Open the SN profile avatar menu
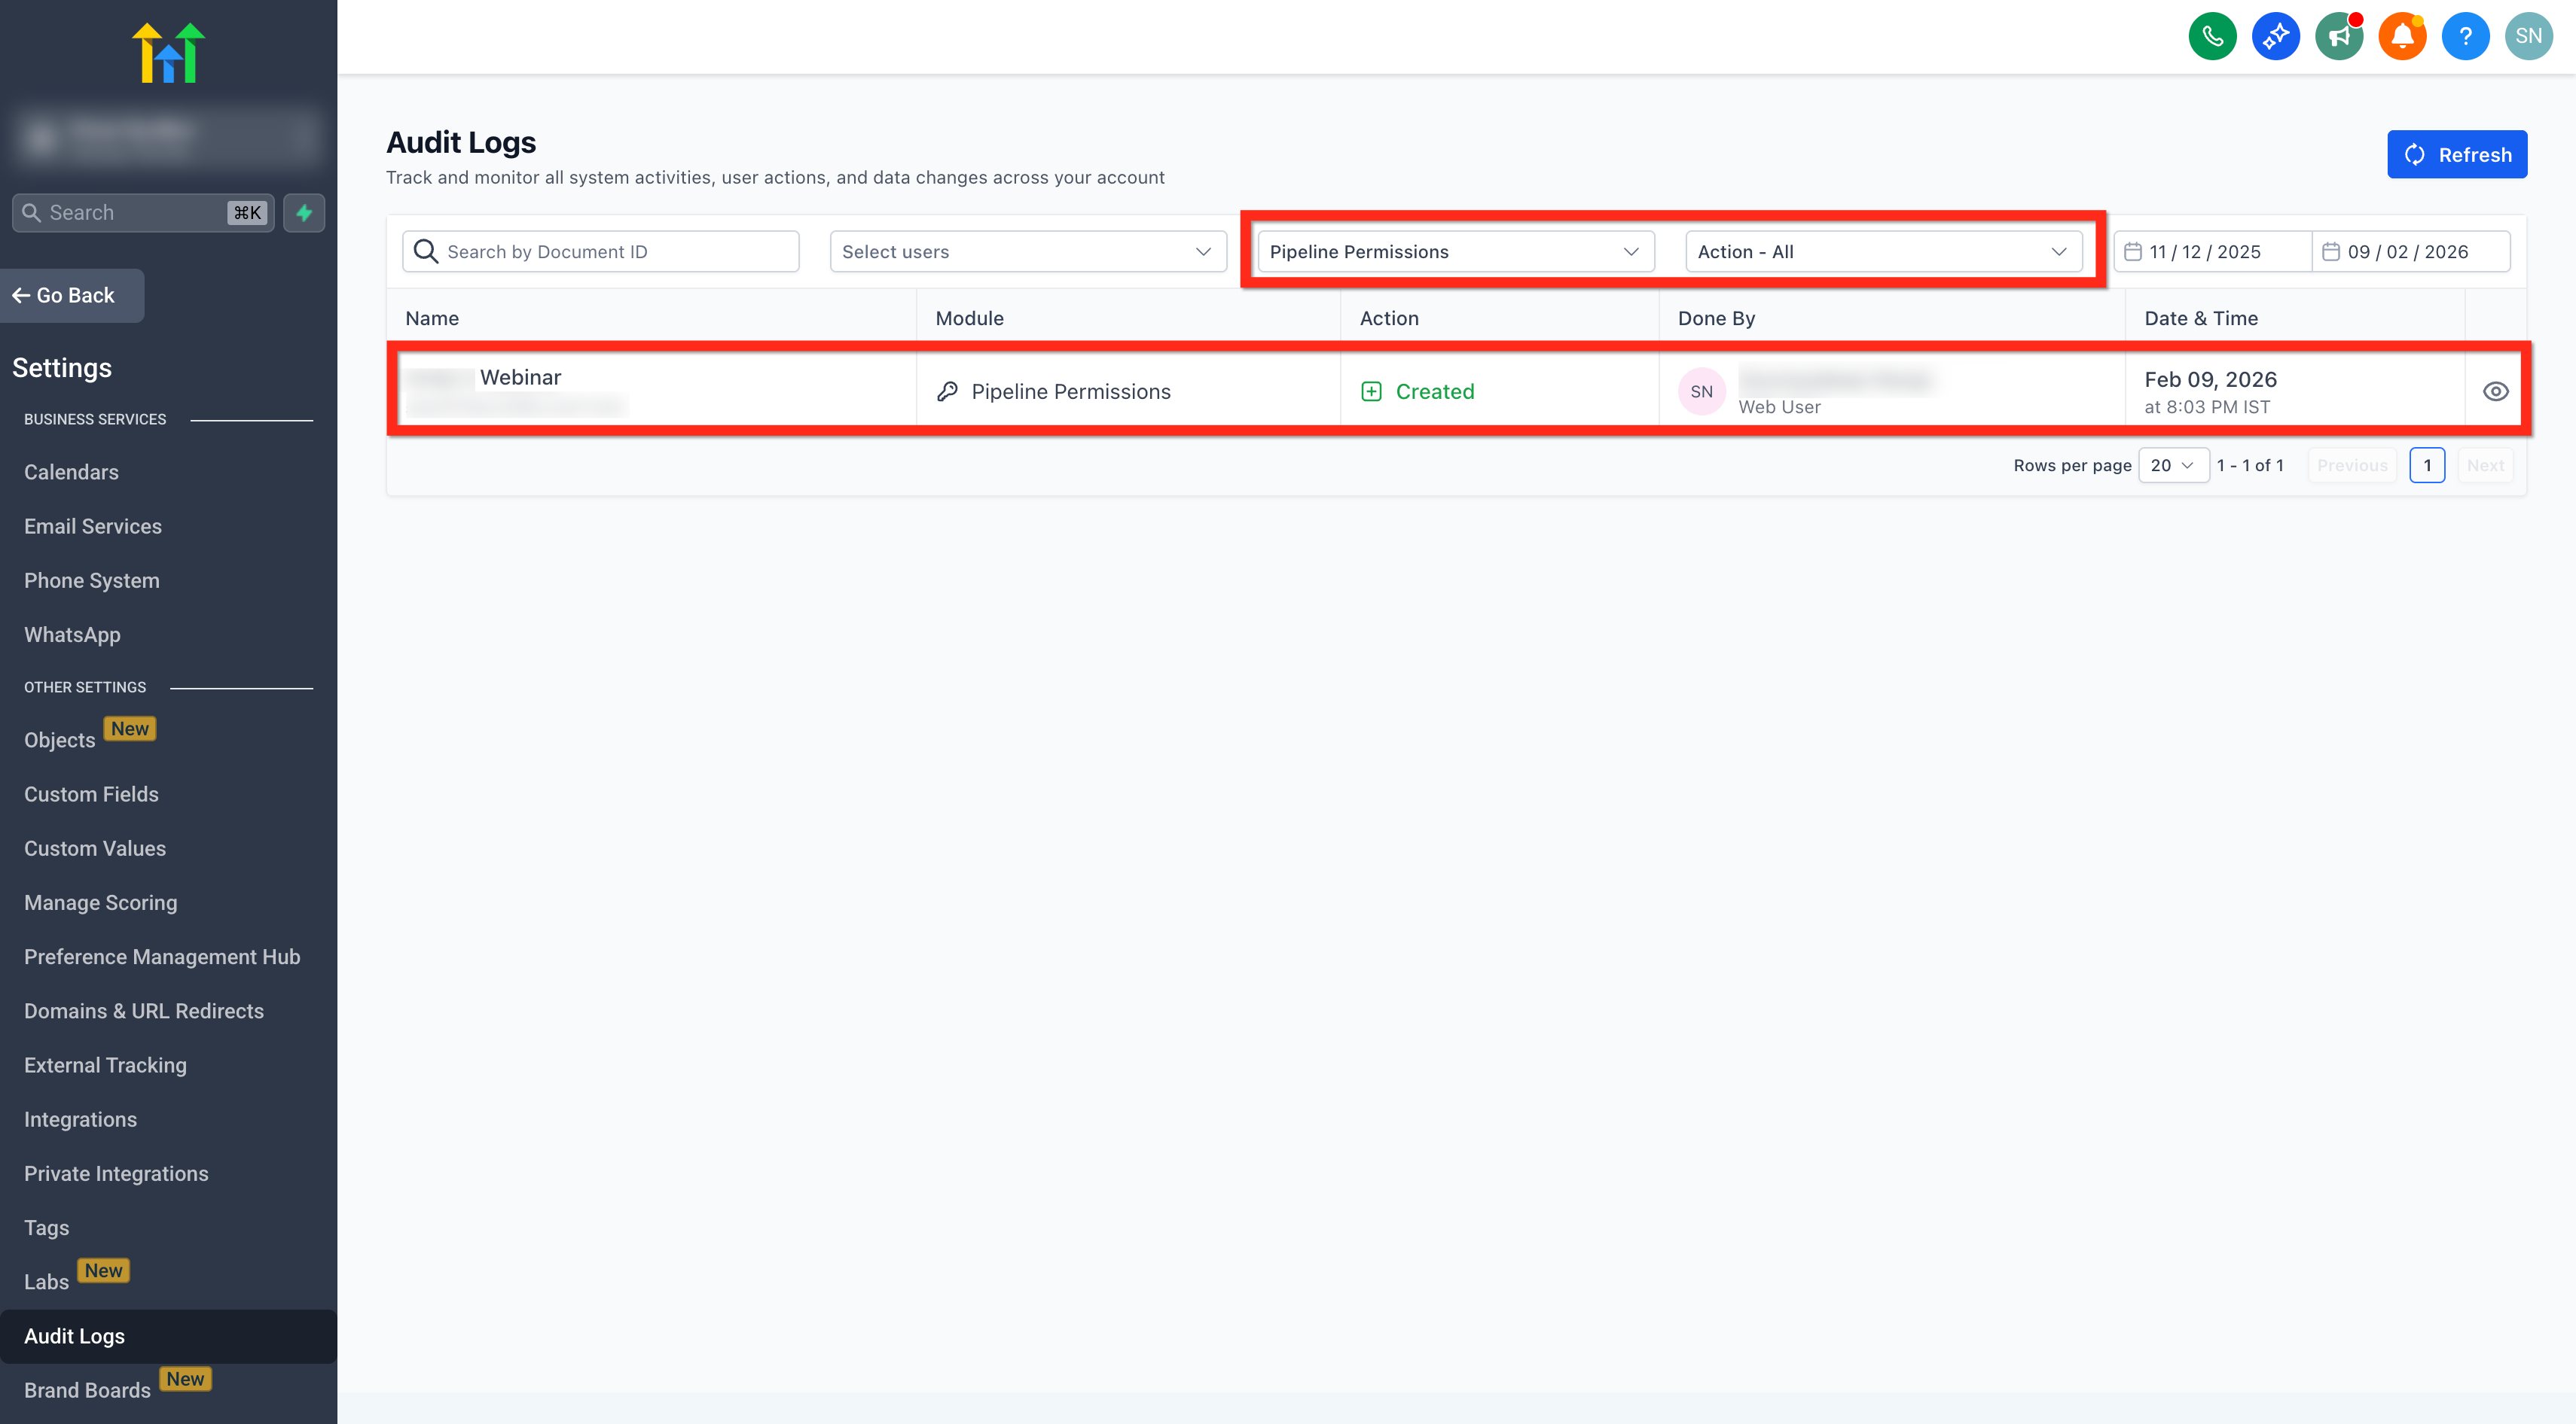 2528,36
